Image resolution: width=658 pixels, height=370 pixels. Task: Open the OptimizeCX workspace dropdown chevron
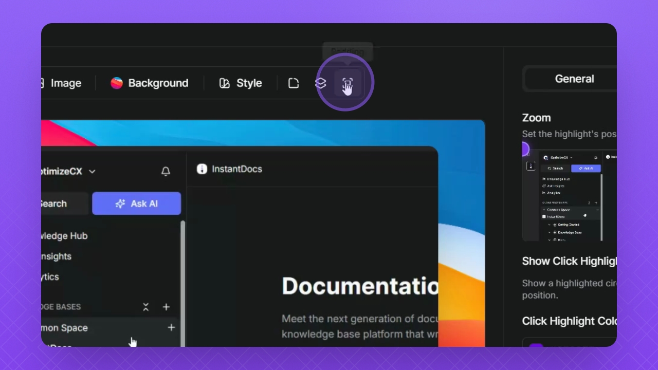click(92, 172)
